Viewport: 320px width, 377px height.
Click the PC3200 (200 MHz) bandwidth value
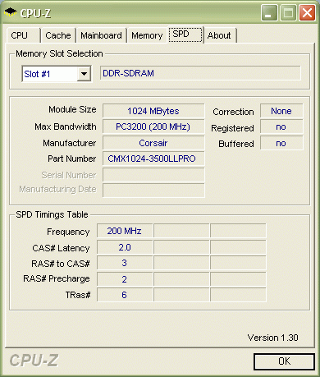click(x=153, y=126)
